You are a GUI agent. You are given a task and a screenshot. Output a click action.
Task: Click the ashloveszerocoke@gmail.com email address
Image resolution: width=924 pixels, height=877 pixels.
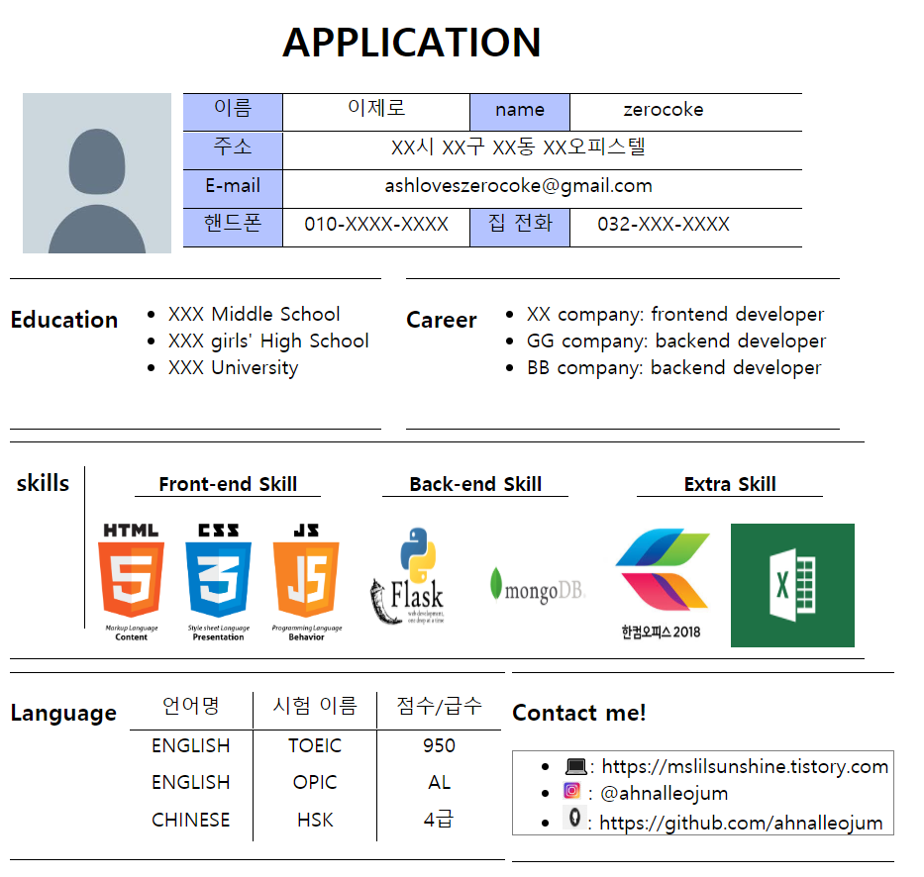click(519, 186)
